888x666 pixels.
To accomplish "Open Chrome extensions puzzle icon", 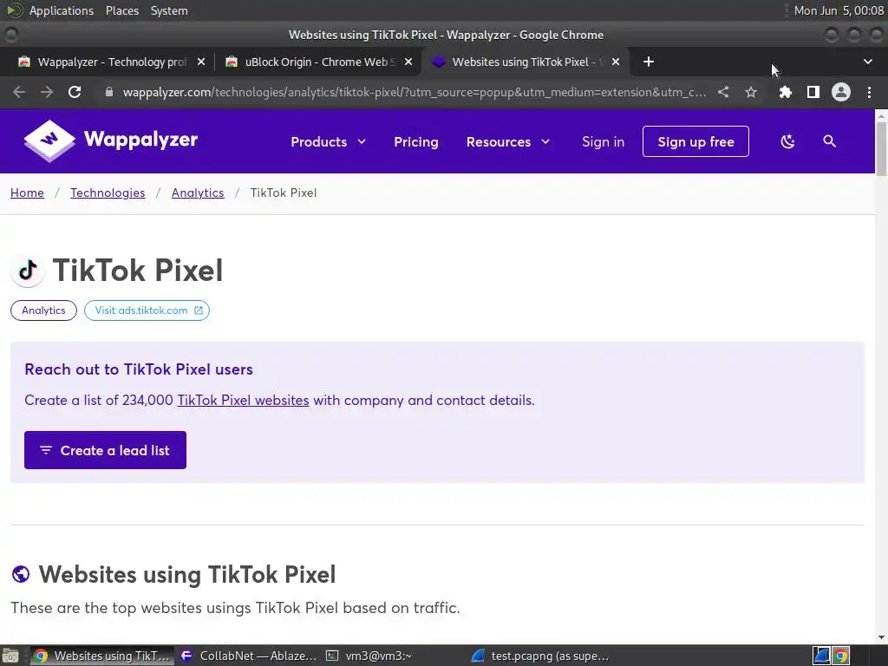I will (785, 92).
